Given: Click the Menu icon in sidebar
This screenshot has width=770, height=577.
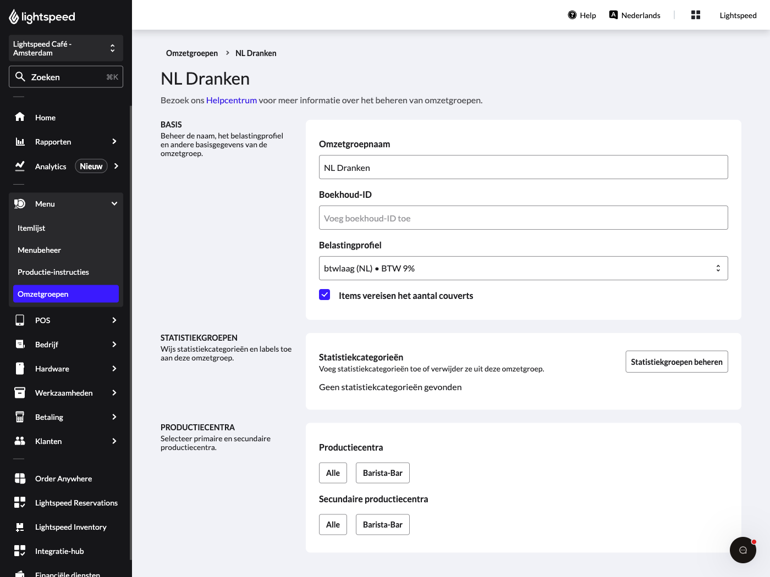Looking at the screenshot, I should coord(20,204).
